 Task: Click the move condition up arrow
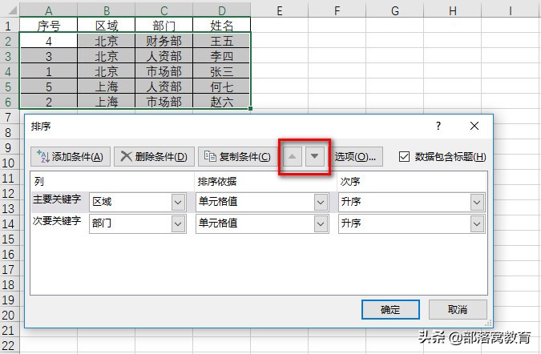(x=293, y=156)
